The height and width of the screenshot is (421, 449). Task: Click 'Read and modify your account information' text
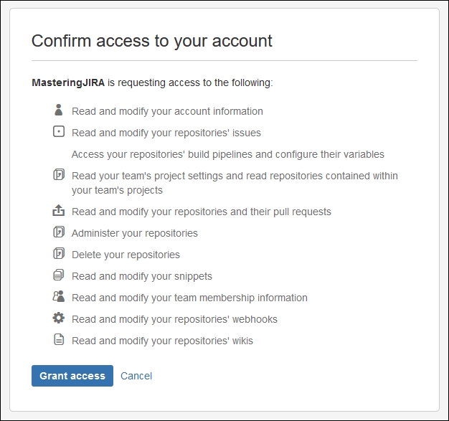167,111
